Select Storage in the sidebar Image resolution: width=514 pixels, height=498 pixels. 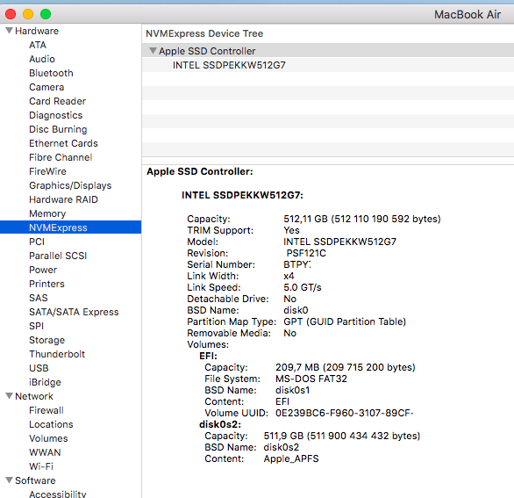46,340
